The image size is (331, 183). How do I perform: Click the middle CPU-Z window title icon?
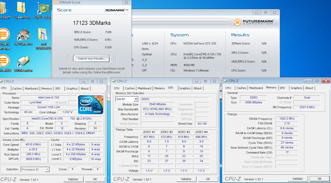coord(114,81)
